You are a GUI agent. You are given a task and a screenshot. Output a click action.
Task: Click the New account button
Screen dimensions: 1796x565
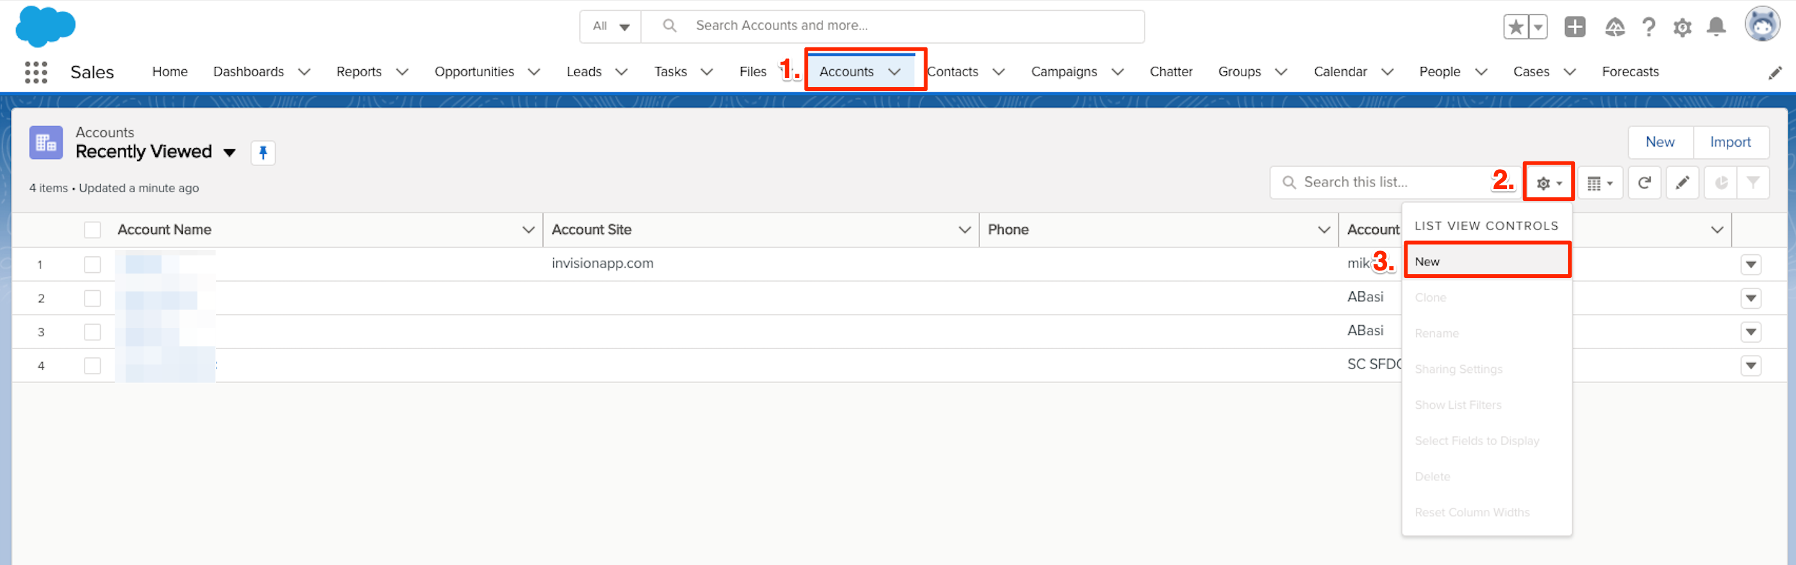click(x=1659, y=142)
